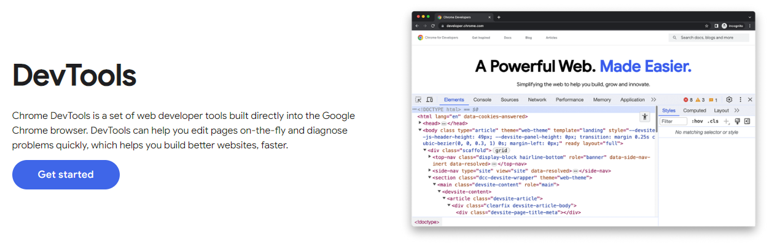Collapse the section dcc-devsite-wrapper node

tap(430, 178)
